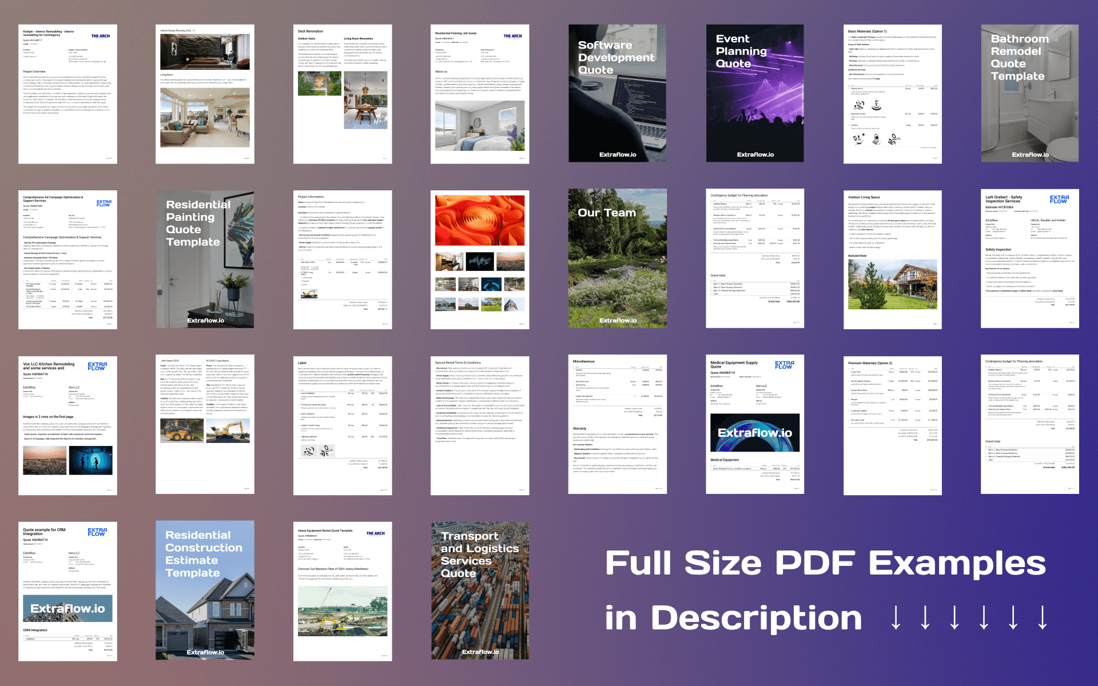Click the first down arrow after Description
Image resolution: width=1098 pixels, height=686 pixels.
click(896, 618)
